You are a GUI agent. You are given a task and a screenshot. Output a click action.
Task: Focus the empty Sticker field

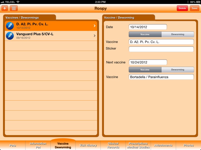tap(161, 49)
